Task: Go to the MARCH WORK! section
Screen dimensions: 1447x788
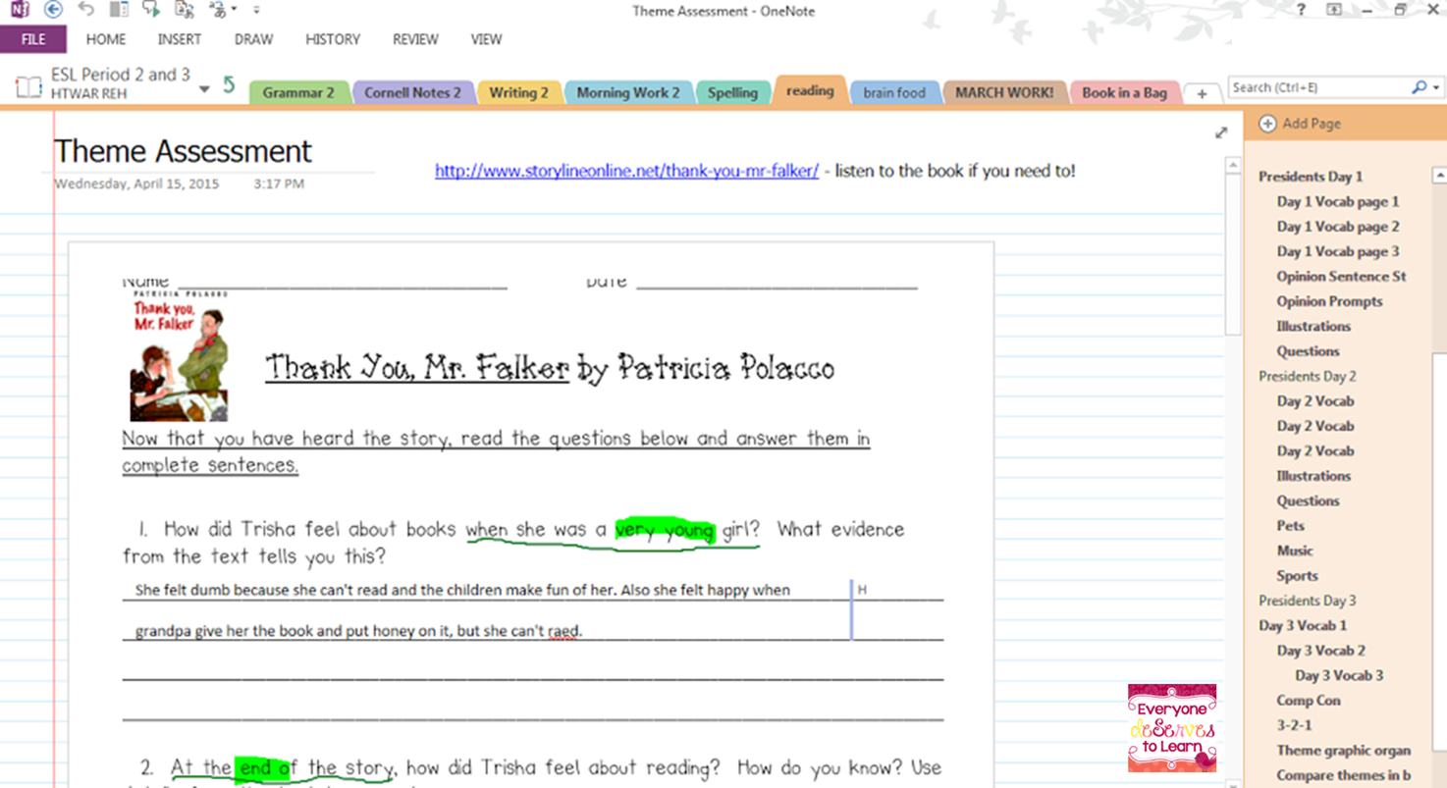Action: [1004, 92]
